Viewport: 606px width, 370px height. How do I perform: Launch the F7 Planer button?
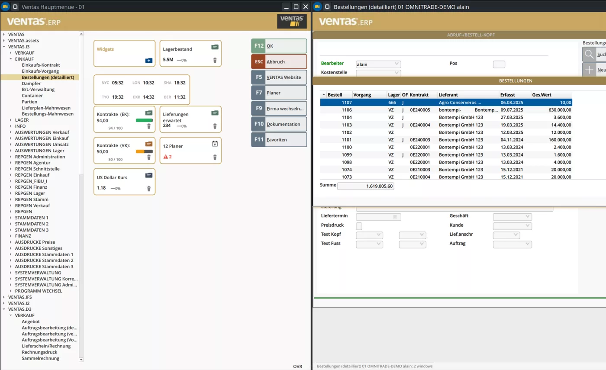(x=279, y=93)
